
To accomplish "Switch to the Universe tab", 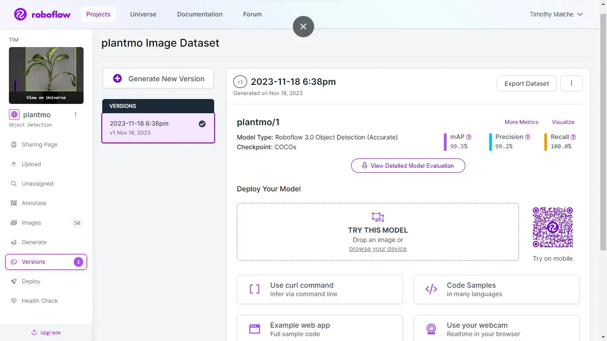I will [x=143, y=14].
